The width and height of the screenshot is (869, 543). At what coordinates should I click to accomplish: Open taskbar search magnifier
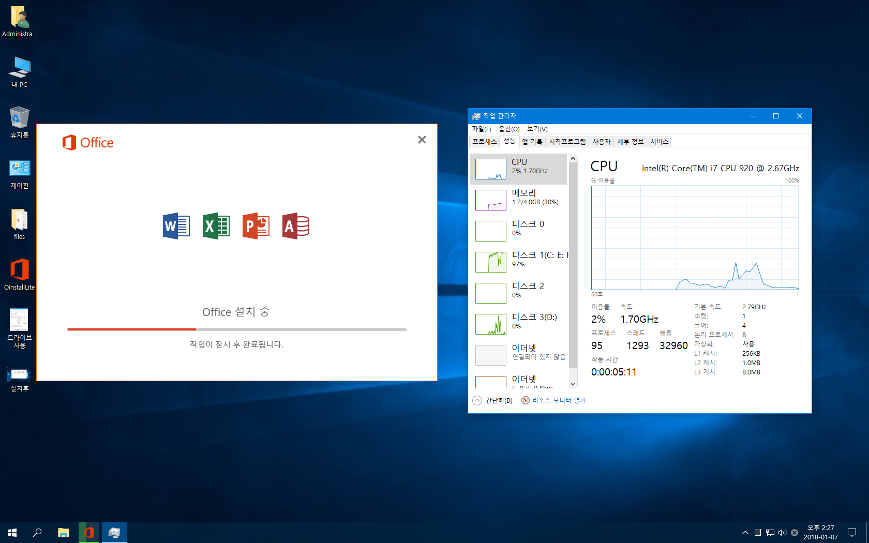point(37,532)
